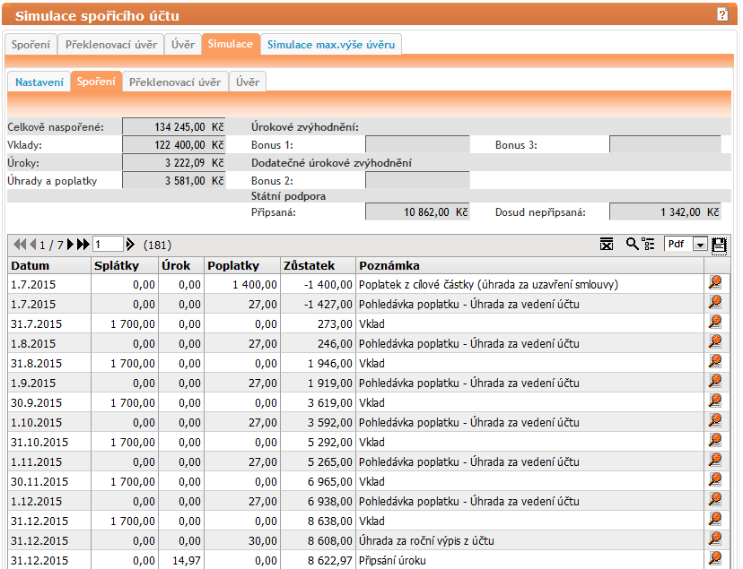Viewport: 743px width, 569px height.
Task: Open Simulace max.výše úvěru tab
Action: click(331, 45)
